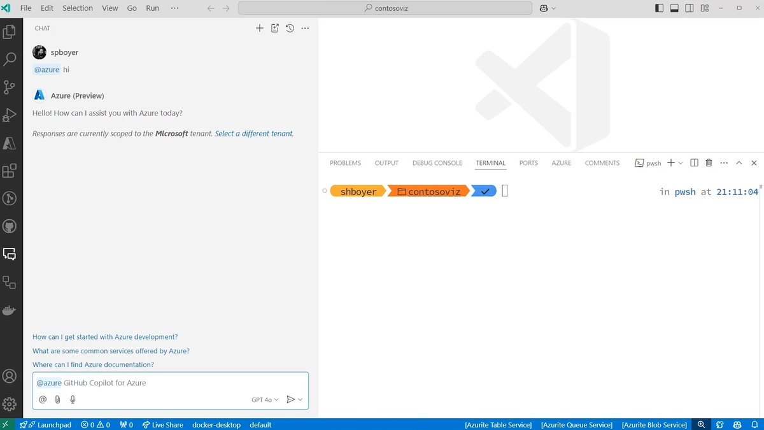Screen dimensions: 764x430
Task: Click Select a different tenant link
Action: pos(254,134)
